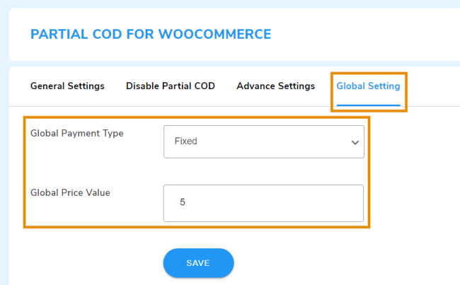Save the global payment settings
Image resolution: width=460 pixels, height=285 pixels.
tap(198, 263)
